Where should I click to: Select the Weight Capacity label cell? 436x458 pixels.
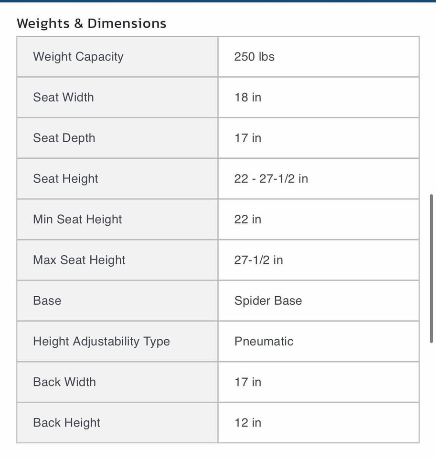pyautogui.click(x=117, y=57)
